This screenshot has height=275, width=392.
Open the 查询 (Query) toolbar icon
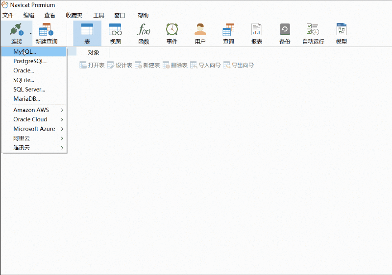[x=228, y=29]
